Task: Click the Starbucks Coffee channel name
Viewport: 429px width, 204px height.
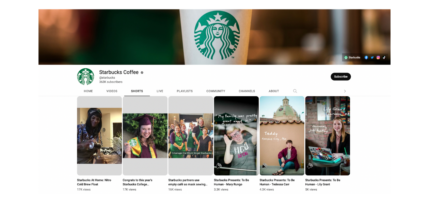Action: point(119,72)
